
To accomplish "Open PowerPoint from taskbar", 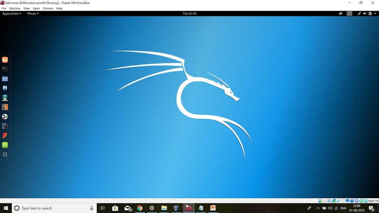I will (213, 208).
